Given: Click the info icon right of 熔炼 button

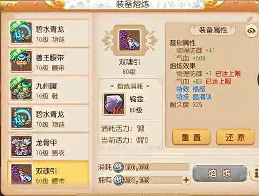Looking at the screenshot, I should click(x=255, y=173).
